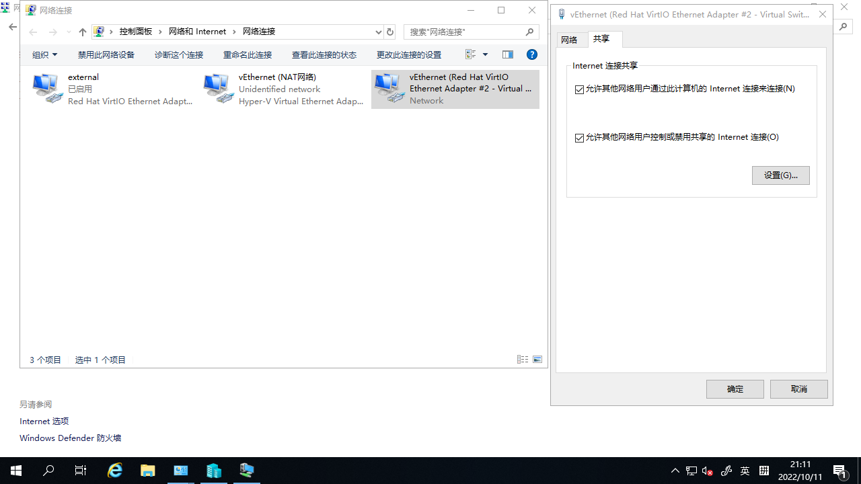Click the refresh icon beside the address bar

click(390, 32)
